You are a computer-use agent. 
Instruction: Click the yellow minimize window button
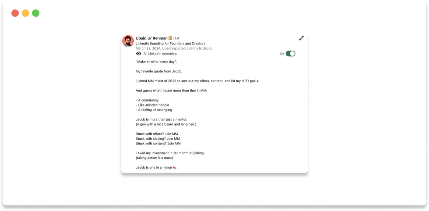point(25,13)
